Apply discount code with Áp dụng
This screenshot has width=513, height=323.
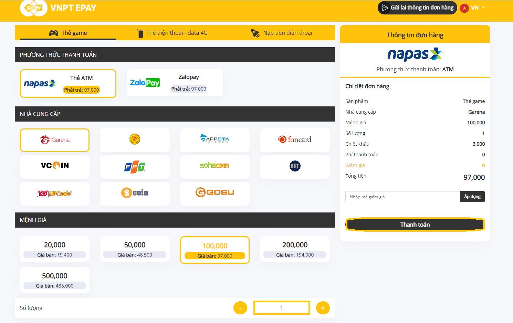click(x=472, y=197)
